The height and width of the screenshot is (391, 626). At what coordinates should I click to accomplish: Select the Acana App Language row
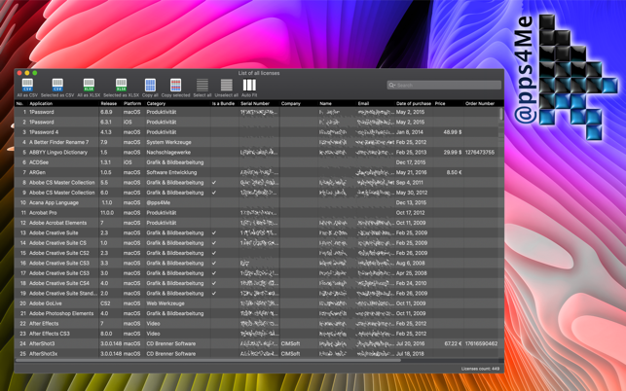click(x=257, y=202)
